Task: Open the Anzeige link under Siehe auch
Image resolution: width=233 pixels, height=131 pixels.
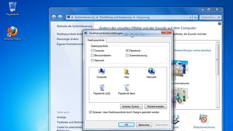Action: tap(62, 117)
